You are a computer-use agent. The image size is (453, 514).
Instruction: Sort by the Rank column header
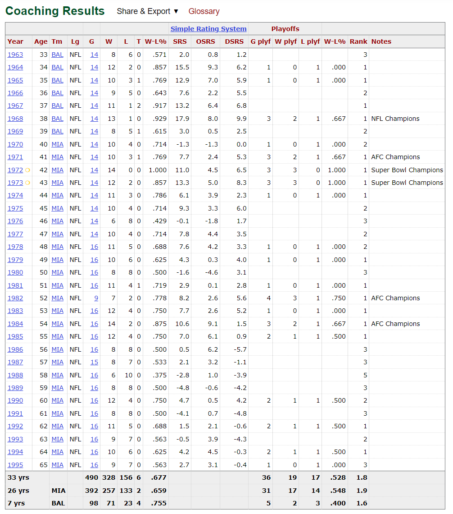coord(358,41)
